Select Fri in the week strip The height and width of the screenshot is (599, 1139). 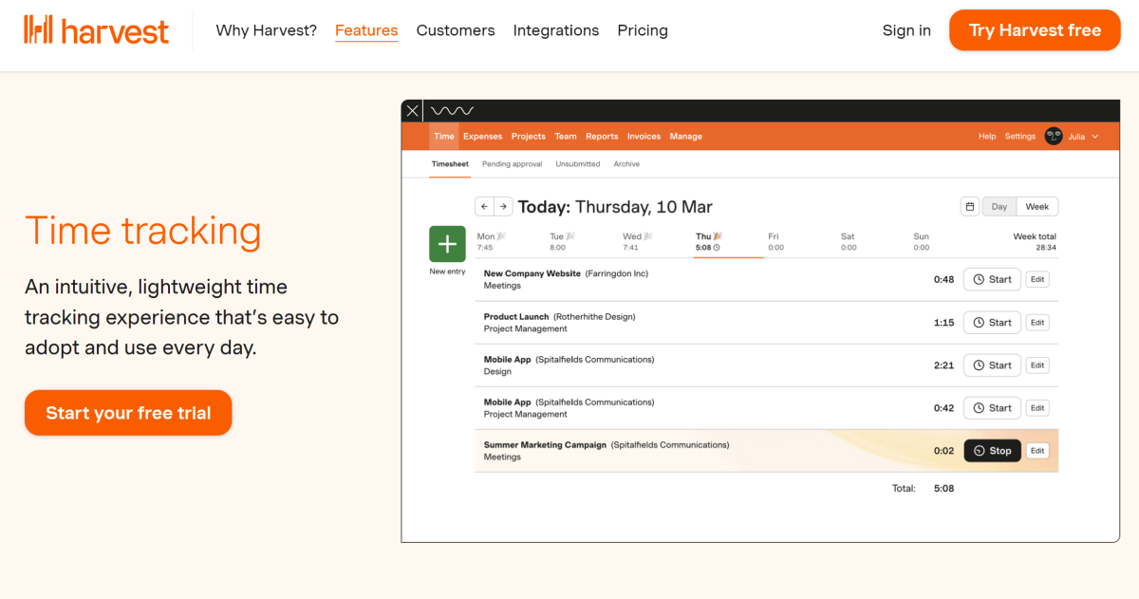[x=775, y=241]
